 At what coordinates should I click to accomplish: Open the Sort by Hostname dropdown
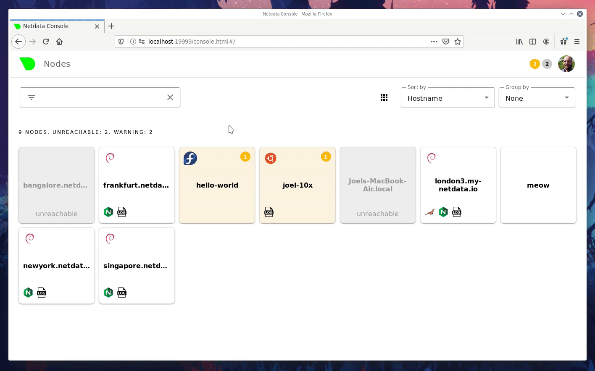(448, 98)
